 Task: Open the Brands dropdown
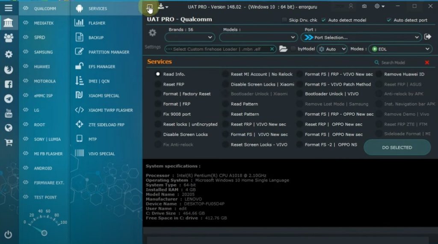(189, 37)
